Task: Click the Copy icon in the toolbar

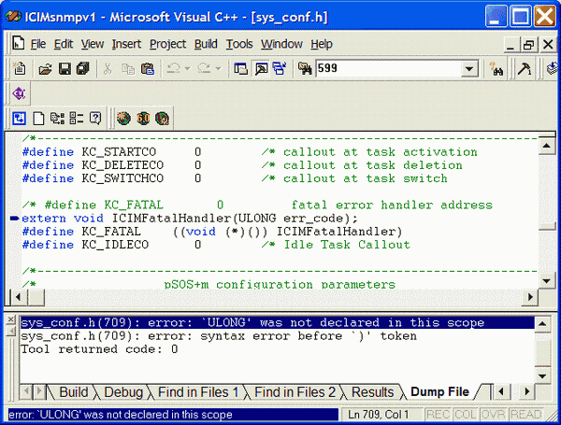Action: point(128,68)
